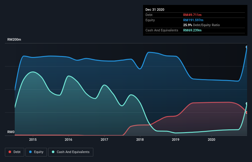Click the red Debt legend dot
This screenshot has height=162, width=252.
click(x=10, y=152)
